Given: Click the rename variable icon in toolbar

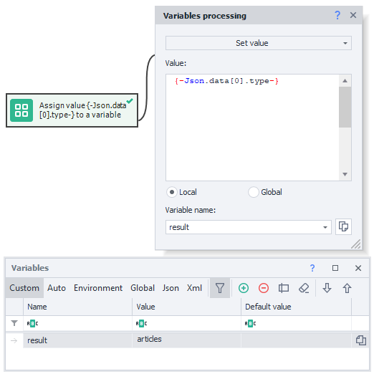Looking at the screenshot, I should [284, 288].
